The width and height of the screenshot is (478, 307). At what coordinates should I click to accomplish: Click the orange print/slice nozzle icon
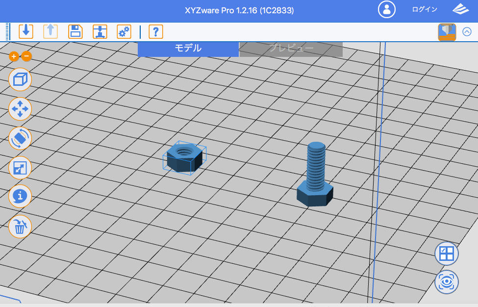447,32
